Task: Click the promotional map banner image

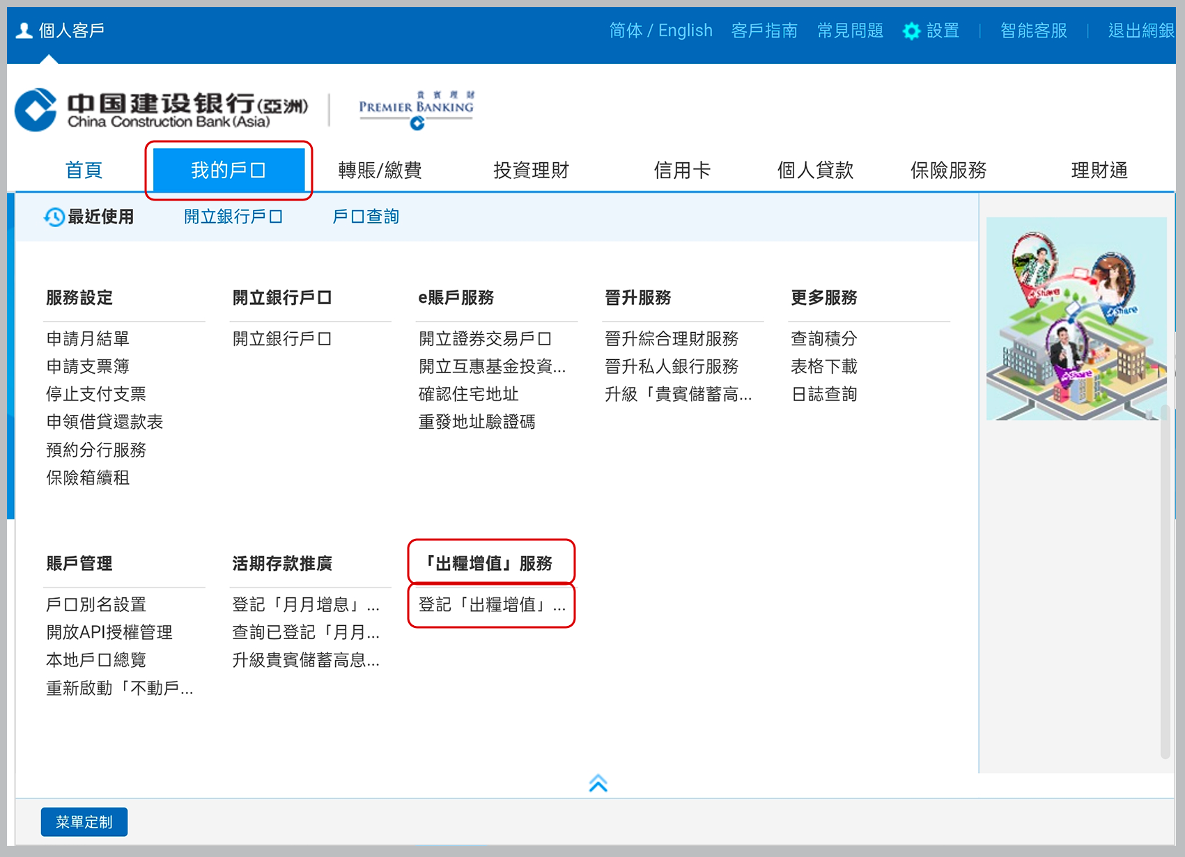Action: point(1076,319)
